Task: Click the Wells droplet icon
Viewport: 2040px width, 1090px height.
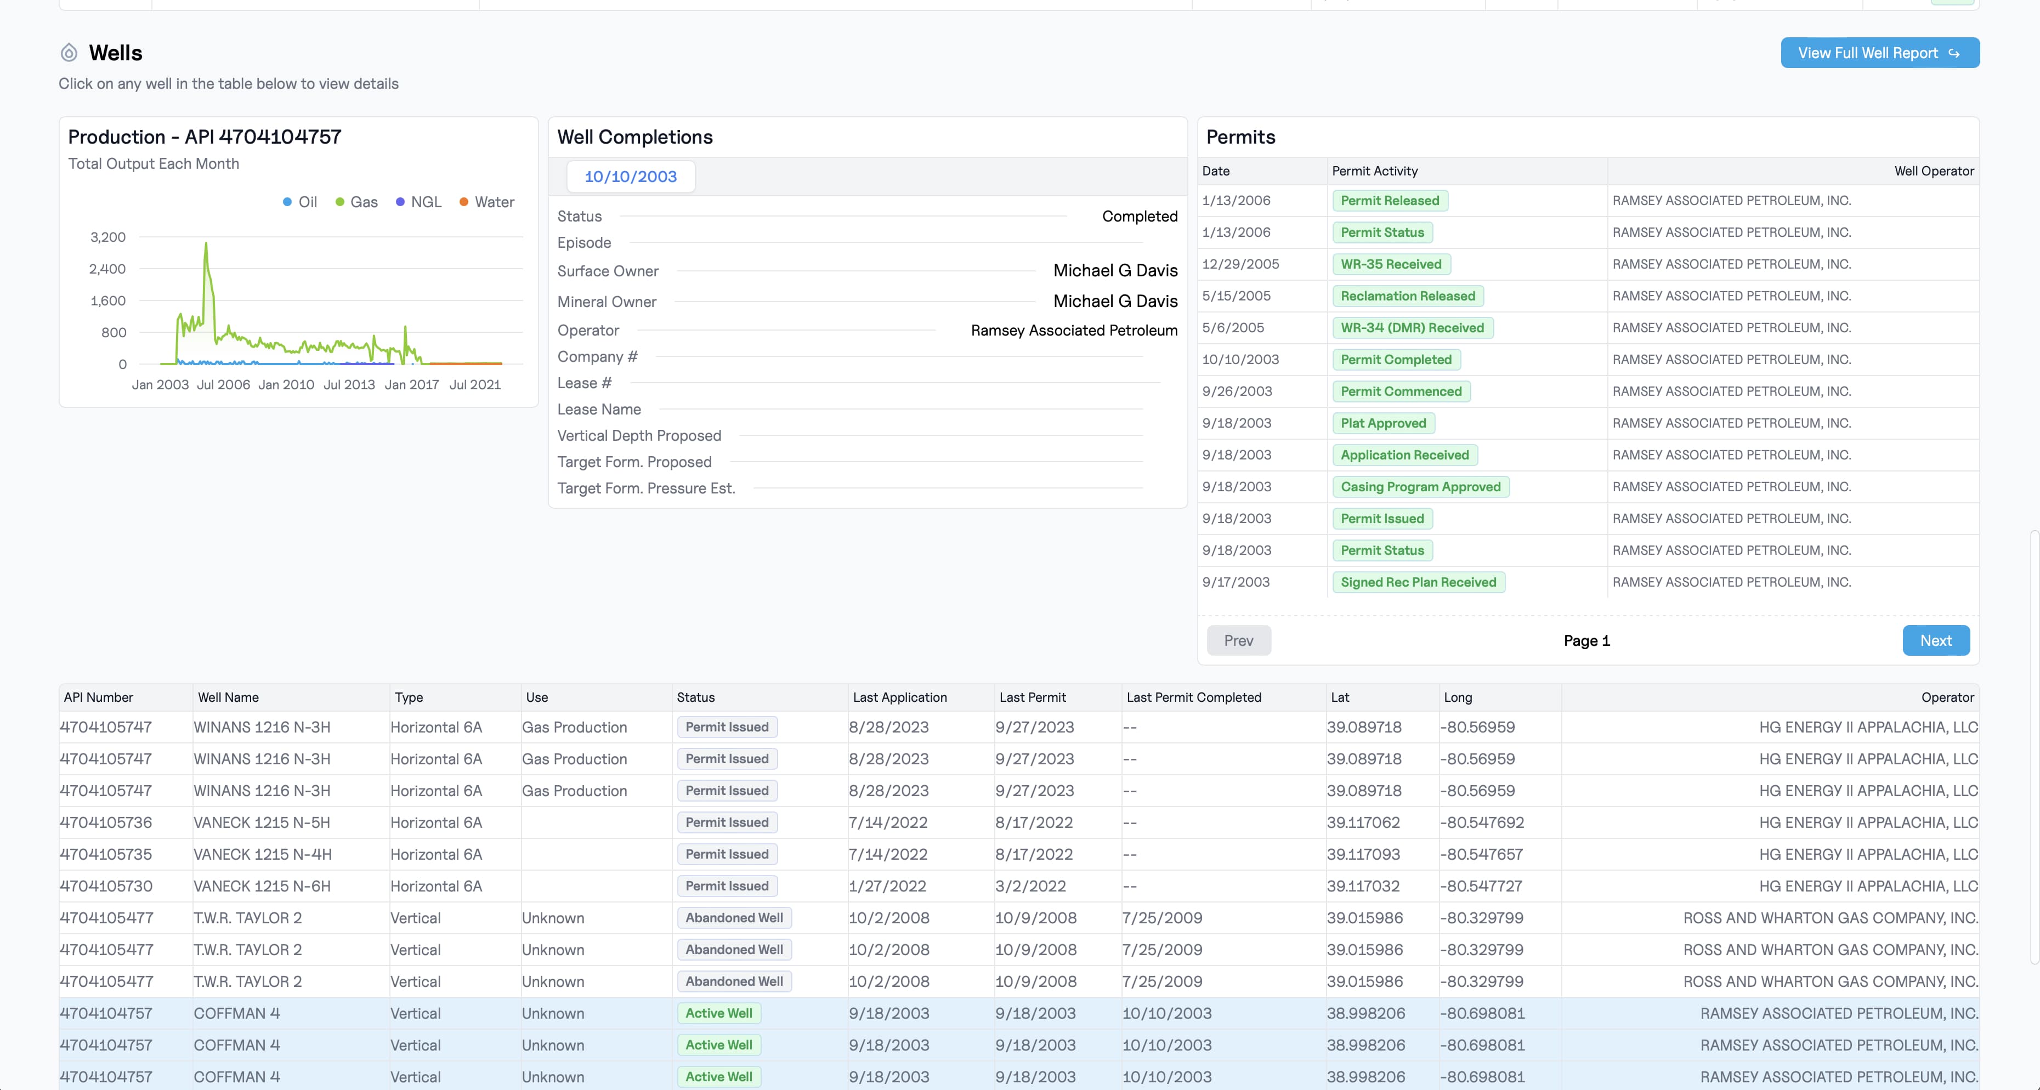Action: coord(69,53)
